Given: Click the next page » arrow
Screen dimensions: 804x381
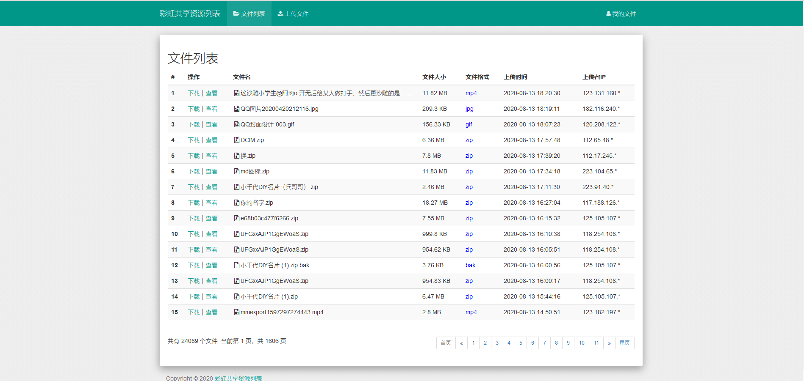Looking at the screenshot, I should coord(609,343).
